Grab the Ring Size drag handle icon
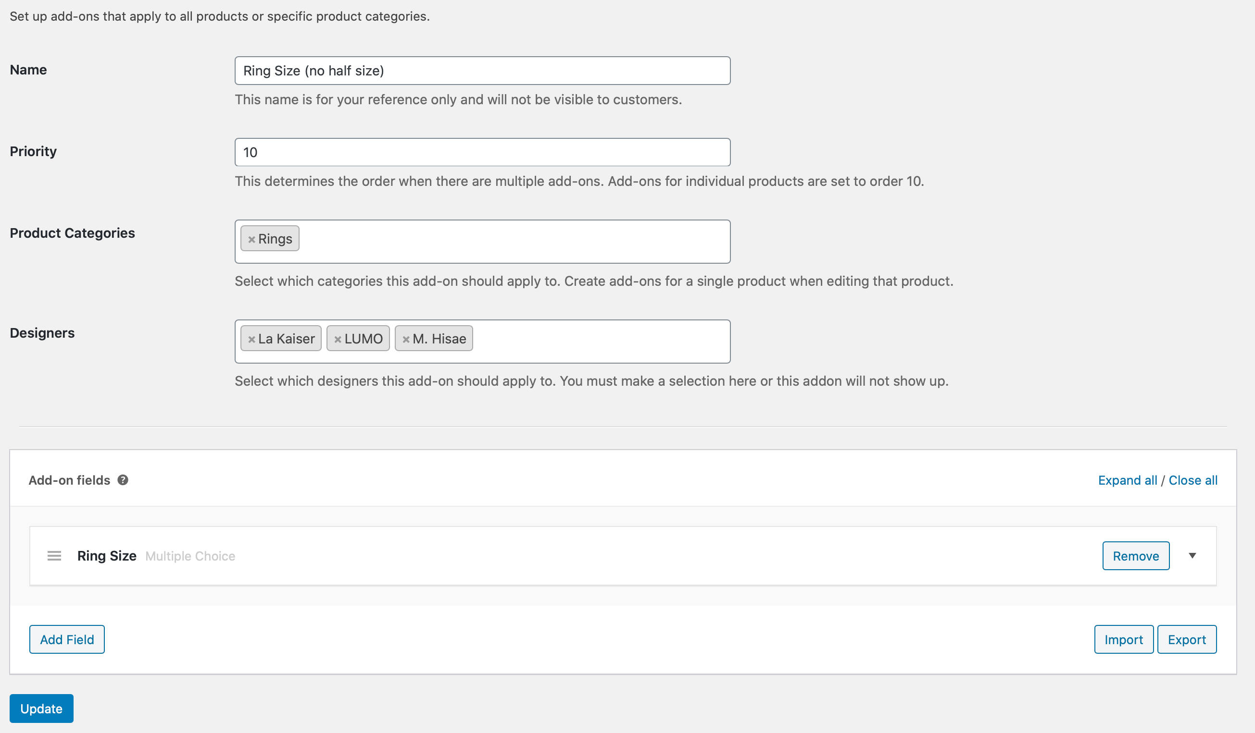1255x733 pixels. (54, 555)
